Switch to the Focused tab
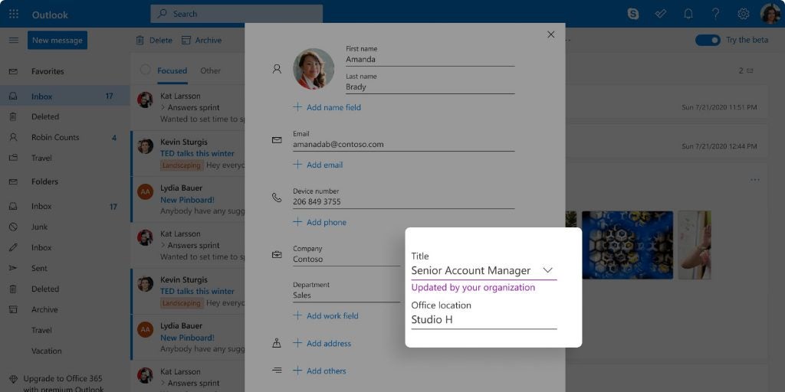785x392 pixels. pyautogui.click(x=172, y=70)
